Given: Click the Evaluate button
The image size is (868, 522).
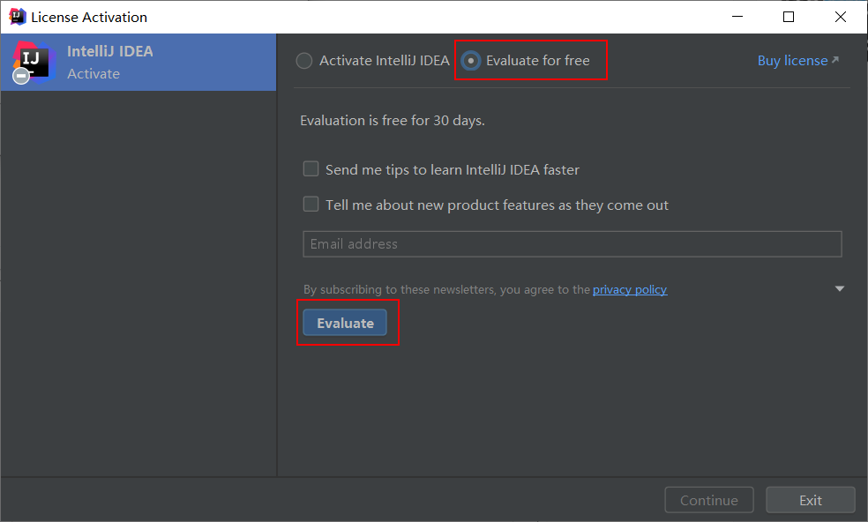Looking at the screenshot, I should tap(345, 323).
